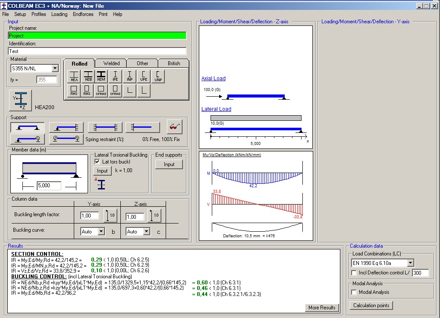The height and width of the screenshot is (318, 440).
Task: Choose fixed-fixed support condition icon
Action: [x=105, y=127]
